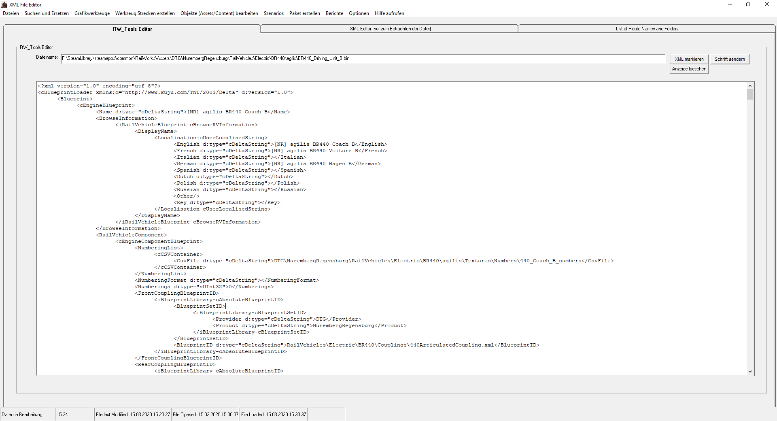
Task: Open the Grafikwerkzeuge menu
Action: pyautogui.click(x=92, y=13)
